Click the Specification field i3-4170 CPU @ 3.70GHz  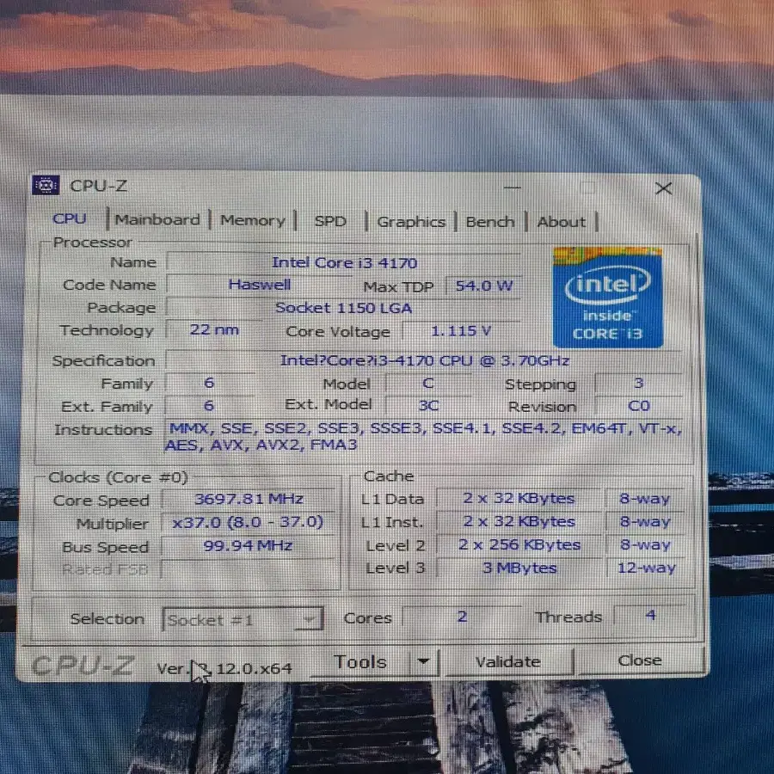[425, 360]
